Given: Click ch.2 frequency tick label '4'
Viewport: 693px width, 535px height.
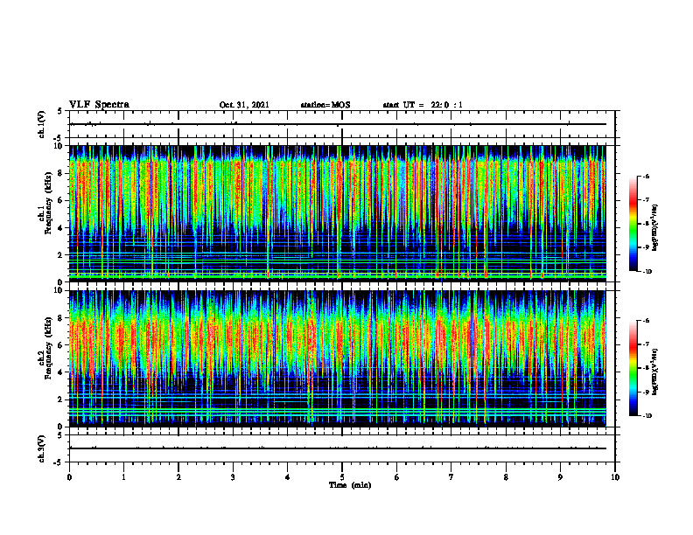Looking at the screenshot, I should [x=60, y=372].
